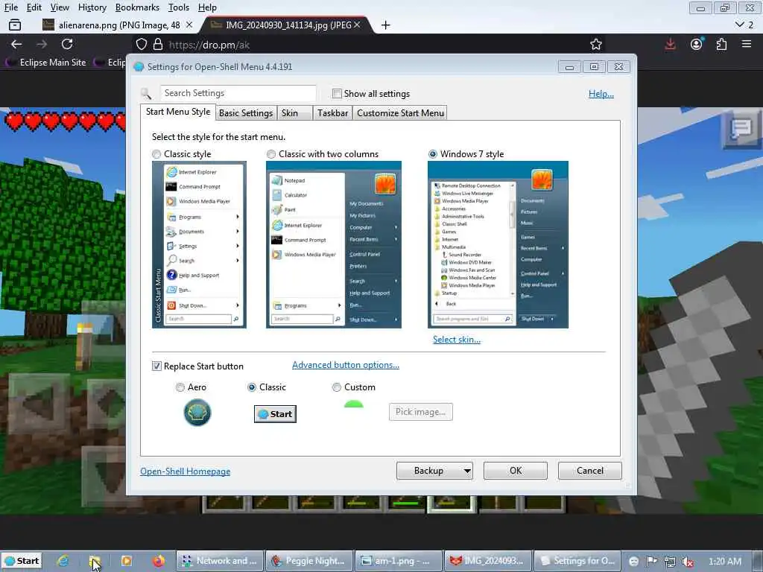The width and height of the screenshot is (763, 572).
Task: Open the Firefox Bookmarks menu
Action: [137, 7]
